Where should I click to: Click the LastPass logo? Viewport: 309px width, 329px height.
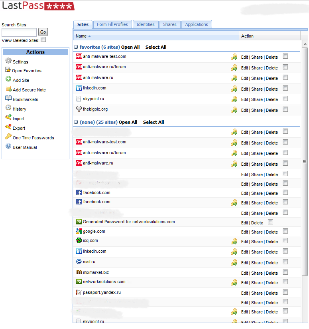38,6
